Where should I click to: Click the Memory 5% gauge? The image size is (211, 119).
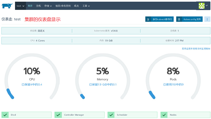point(103,76)
